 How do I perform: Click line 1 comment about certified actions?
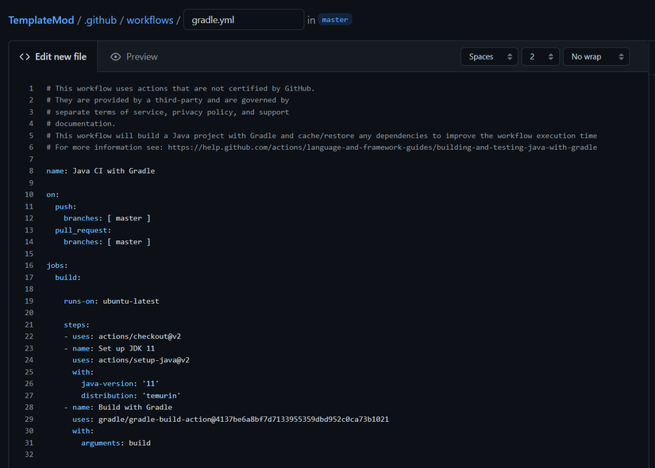pos(180,89)
